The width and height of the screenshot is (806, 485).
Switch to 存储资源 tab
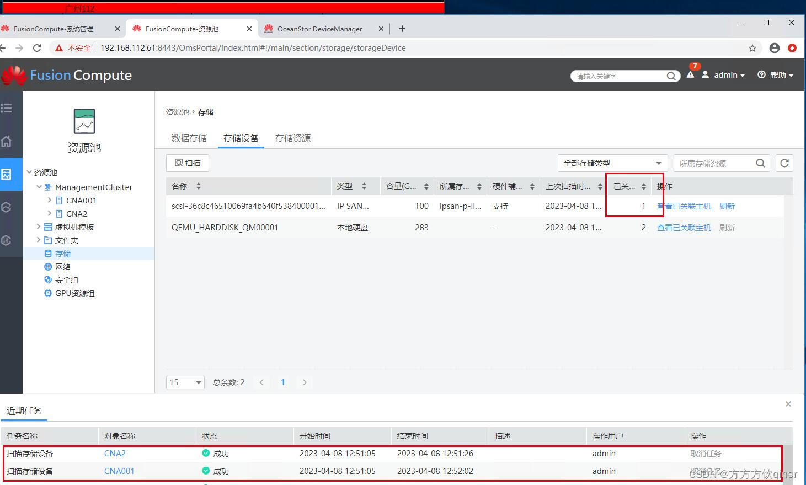tap(292, 138)
